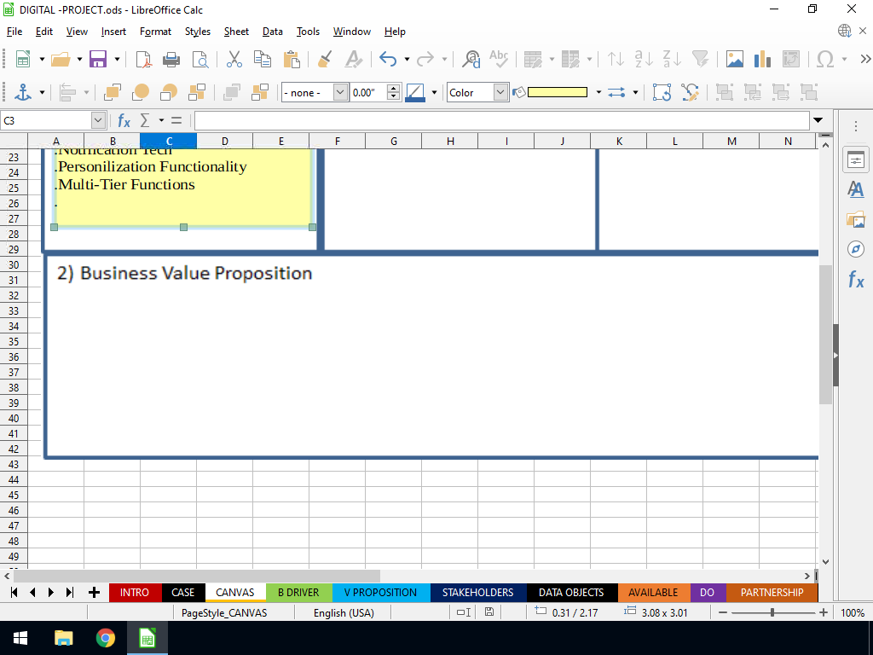Click Bring to Front icon
This screenshot has height=655, width=873.
(x=113, y=92)
